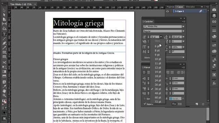The image size is (219, 123).
Task: Choose 72 pt from size list
Action: (x=158, y=102)
